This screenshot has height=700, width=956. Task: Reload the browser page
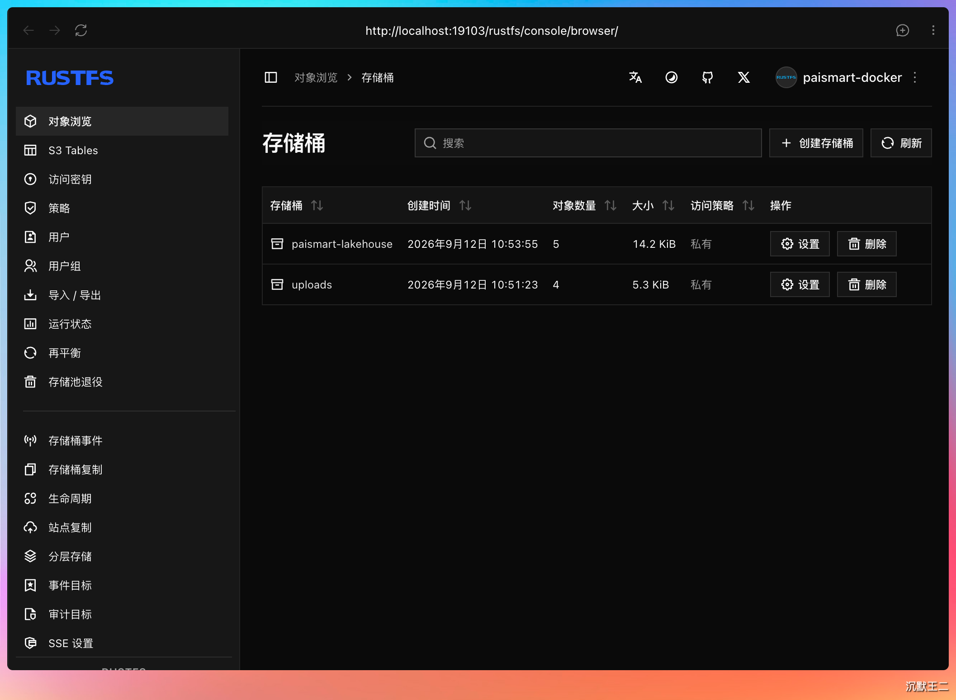click(x=81, y=30)
